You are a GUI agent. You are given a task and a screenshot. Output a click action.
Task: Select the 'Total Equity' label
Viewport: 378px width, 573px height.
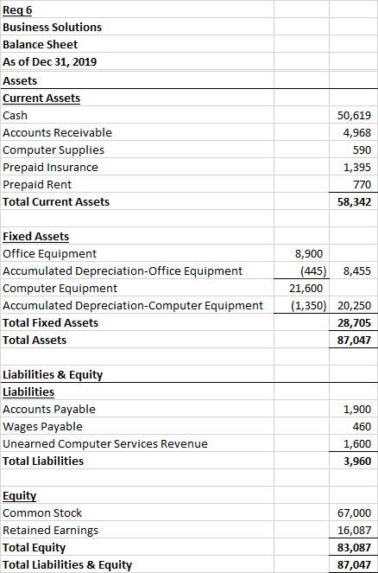click(35, 548)
